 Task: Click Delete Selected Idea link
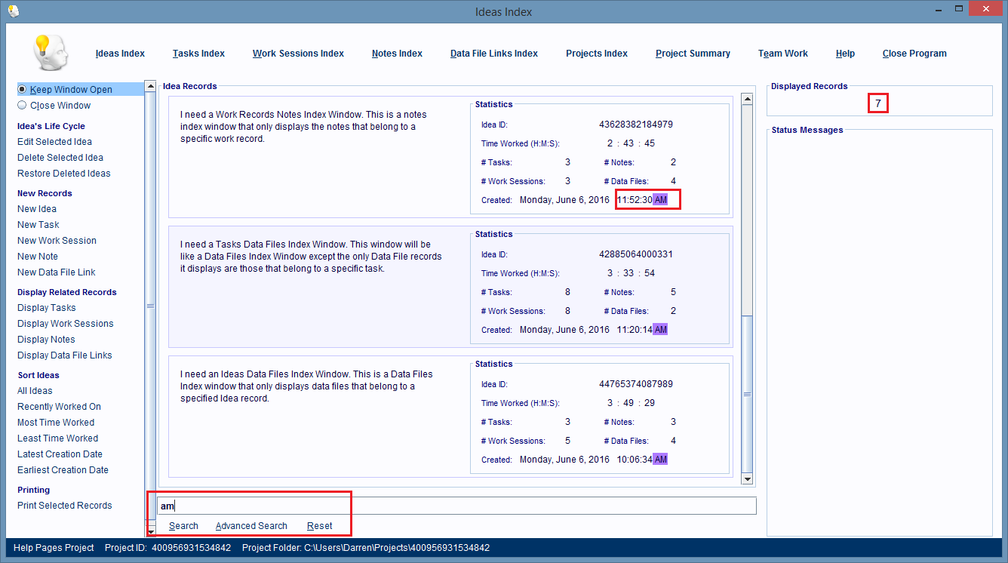click(60, 158)
